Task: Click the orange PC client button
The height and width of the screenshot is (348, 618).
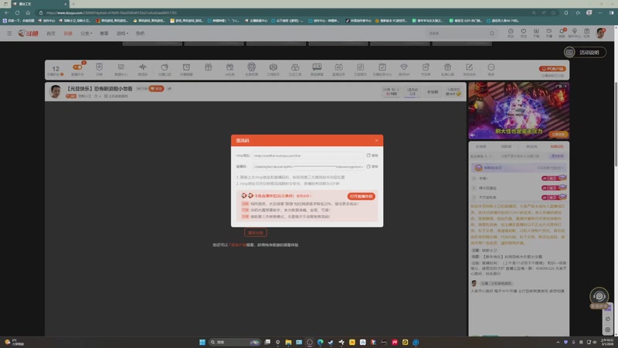Action: [x=552, y=69]
